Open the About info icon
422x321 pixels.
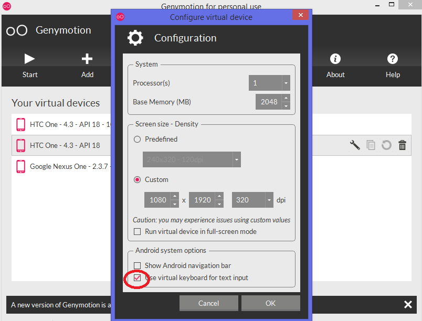[335, 59]
